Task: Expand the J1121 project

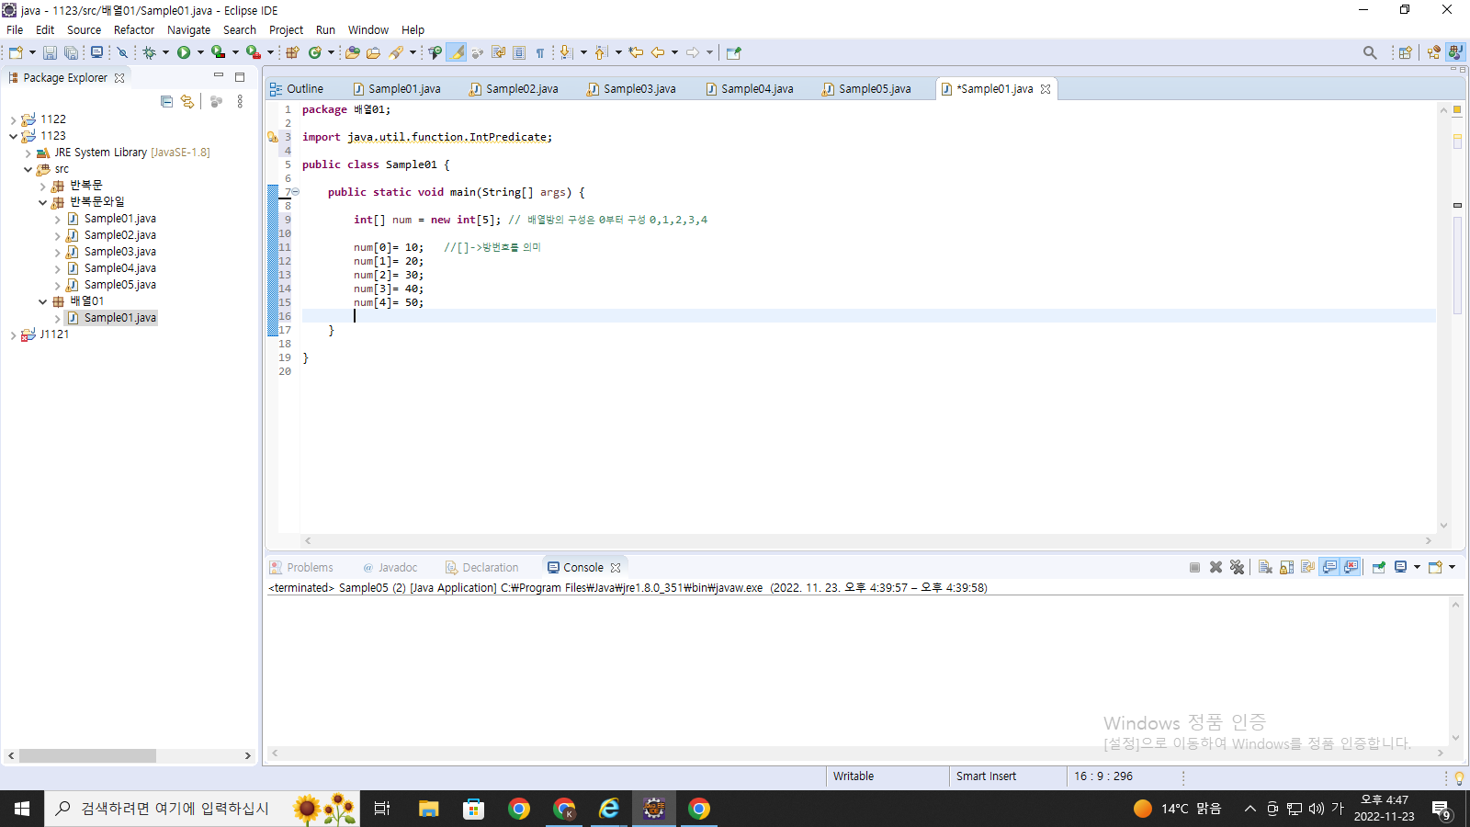Action: point(13,334)
